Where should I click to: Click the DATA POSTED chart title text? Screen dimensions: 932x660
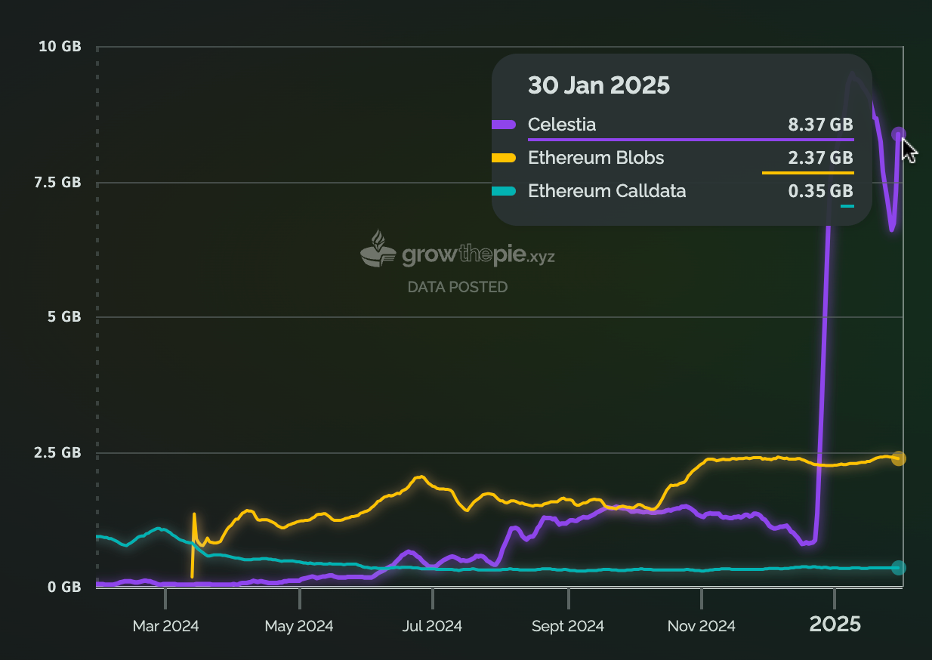pyautogui.click(x=458, y=287)
